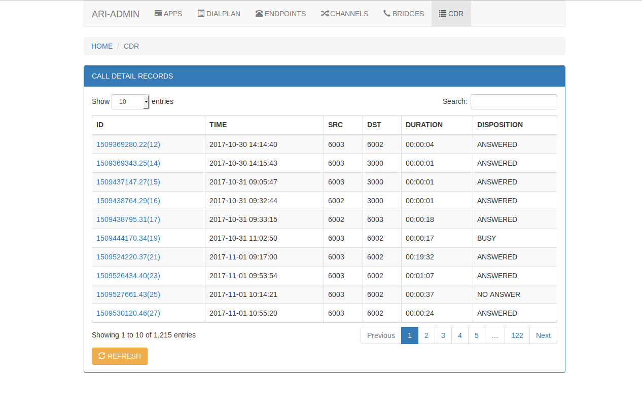Click the Next pagination button
Image resolution: width=642 pixels, height=417 pixels.
point(543,335)
